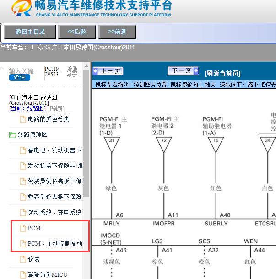Viewport: 276px width, 279px height.
Task: Click document icon beside 驾驶员侧MICU
Action: (22, 275)
